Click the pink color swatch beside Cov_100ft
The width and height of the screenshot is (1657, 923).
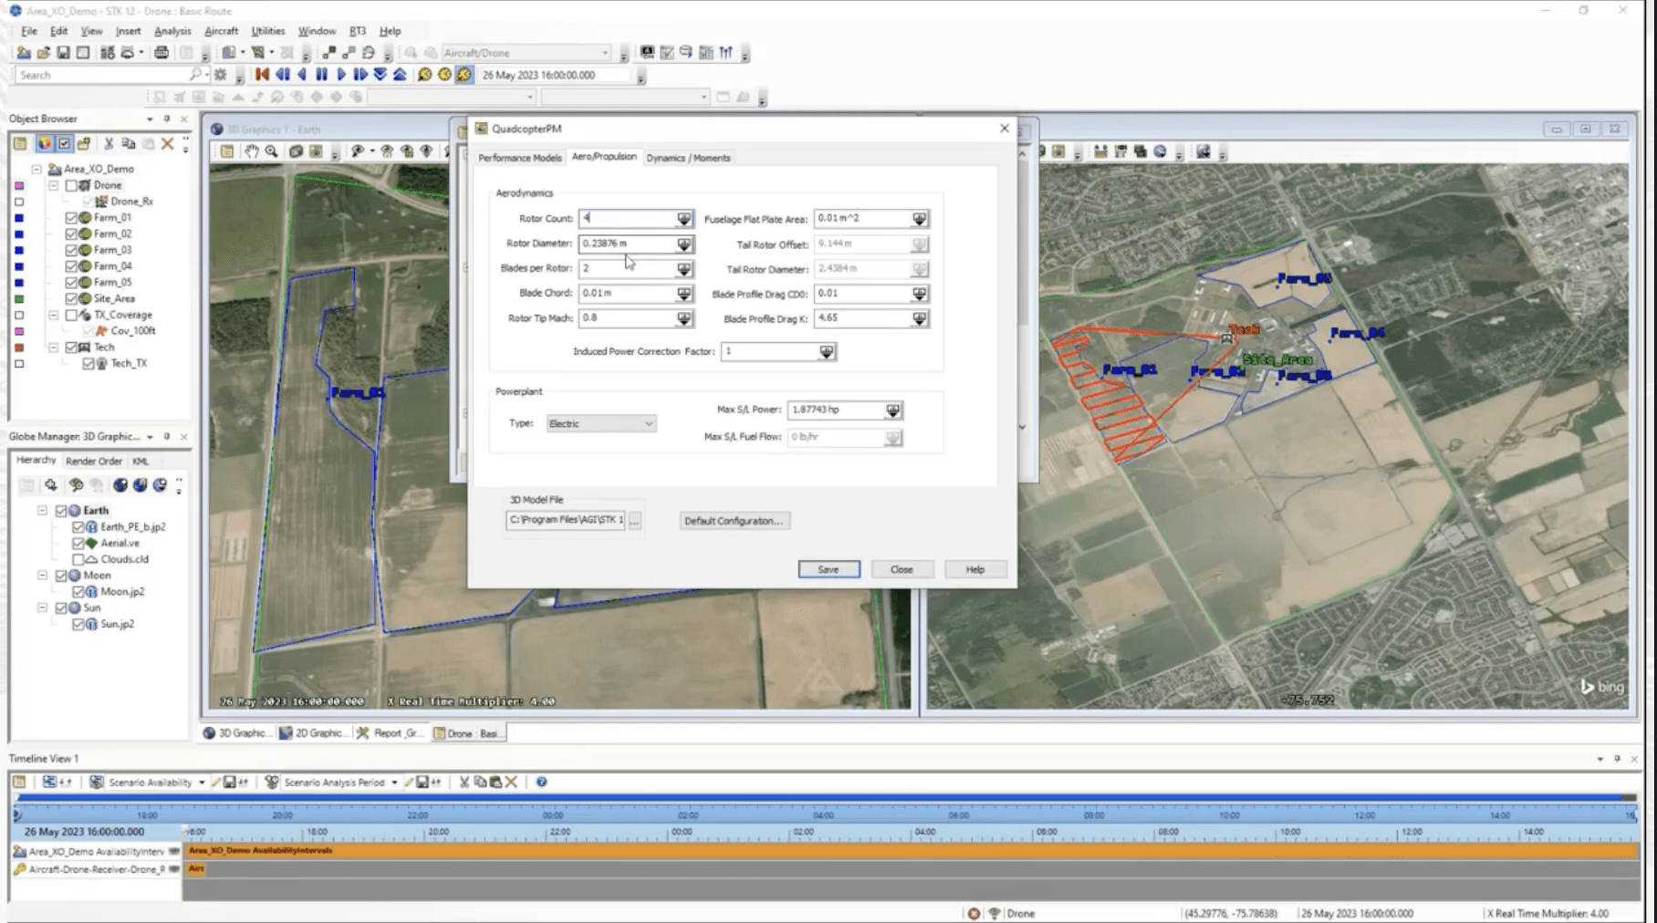click(x=18, y=331)
